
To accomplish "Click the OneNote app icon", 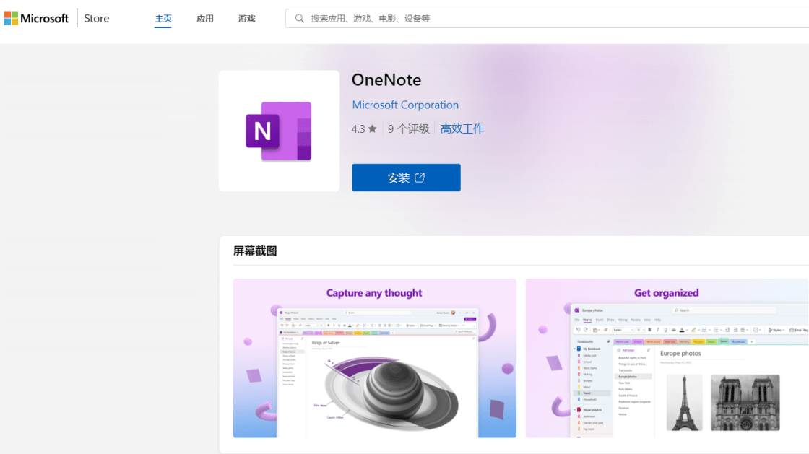I will click(279, 131).
